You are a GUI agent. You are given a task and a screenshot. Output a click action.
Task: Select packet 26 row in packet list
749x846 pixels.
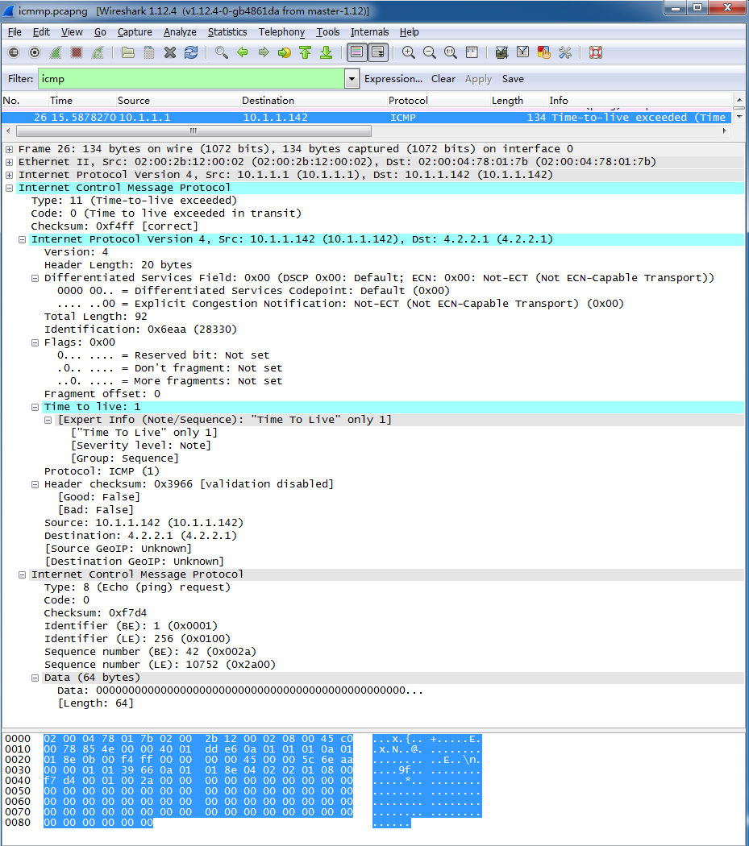366,117
